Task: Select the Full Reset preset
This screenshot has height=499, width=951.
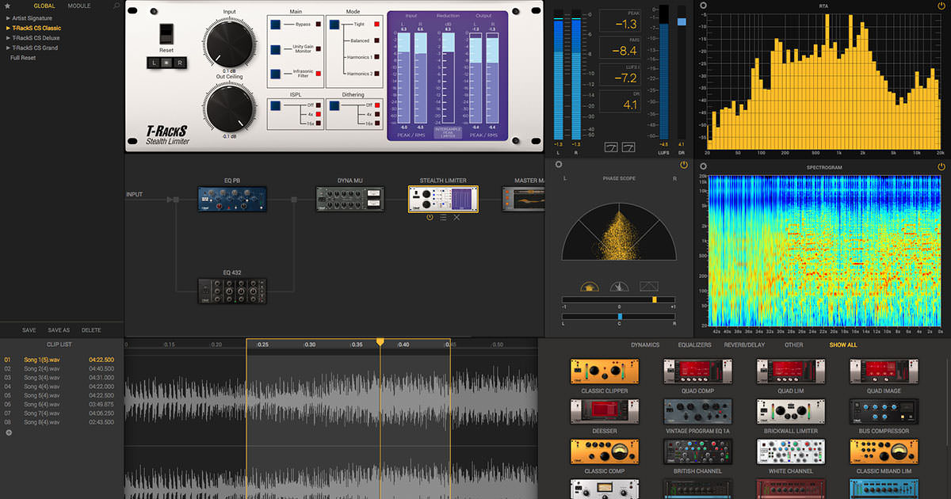Action: 23,58
